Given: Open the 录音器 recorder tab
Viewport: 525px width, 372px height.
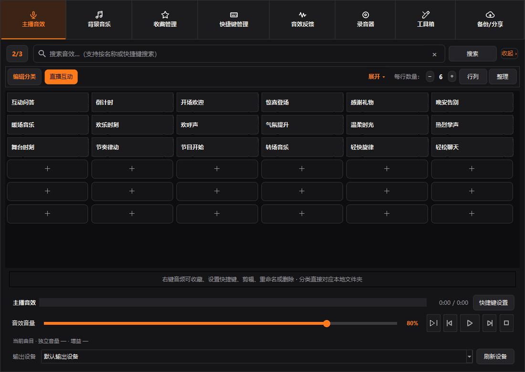Looking at the screenshot, I should (x=365, y=20).
